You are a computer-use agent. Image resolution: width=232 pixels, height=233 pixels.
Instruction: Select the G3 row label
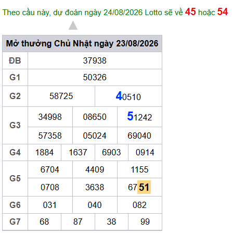click(x=15, y=125)
